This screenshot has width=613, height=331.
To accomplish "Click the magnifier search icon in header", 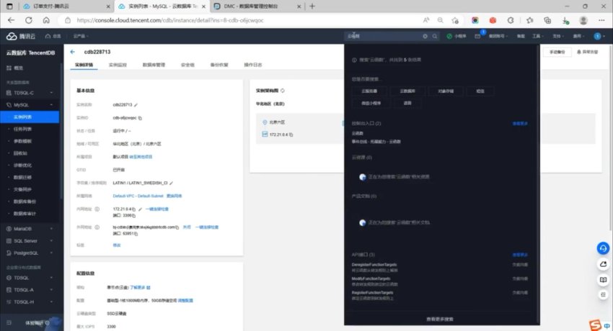I will (x=434, y=36).
